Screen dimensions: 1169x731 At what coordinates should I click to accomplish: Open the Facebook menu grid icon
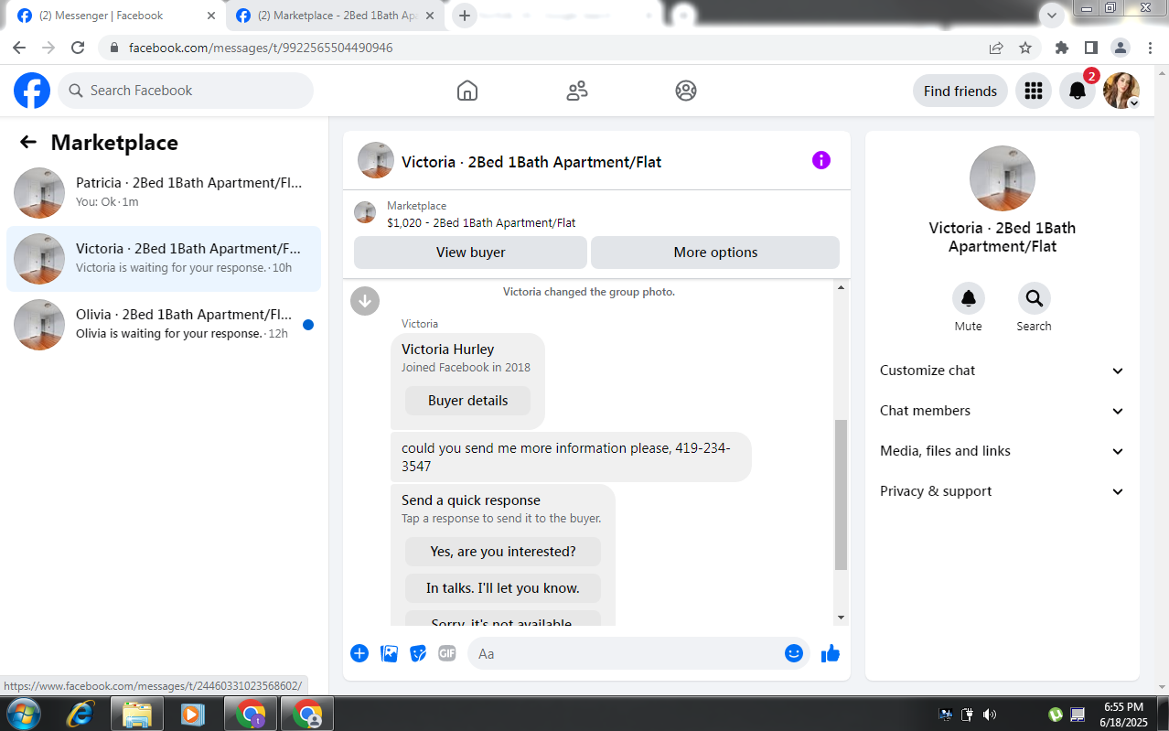1034,91
